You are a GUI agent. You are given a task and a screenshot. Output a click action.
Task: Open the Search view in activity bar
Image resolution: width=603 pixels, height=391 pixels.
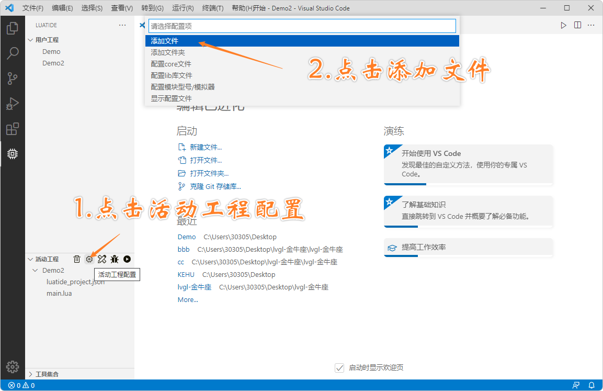coord(13,53)
